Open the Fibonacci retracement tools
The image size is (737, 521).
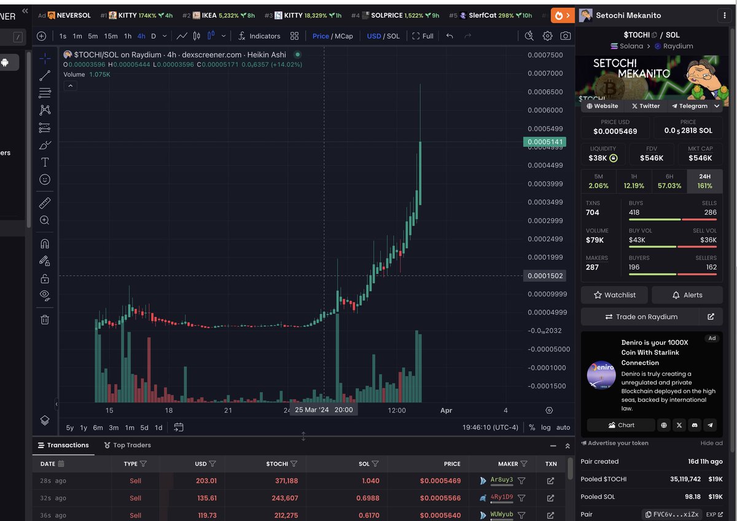45,93
